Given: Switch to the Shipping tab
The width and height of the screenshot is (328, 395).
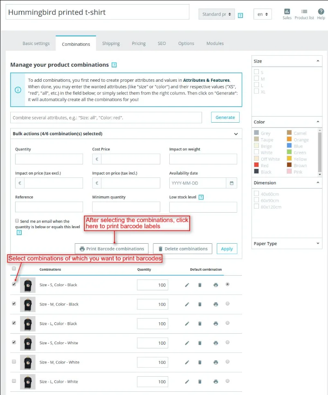Looking at the screenshot, I should click(111, 43).
